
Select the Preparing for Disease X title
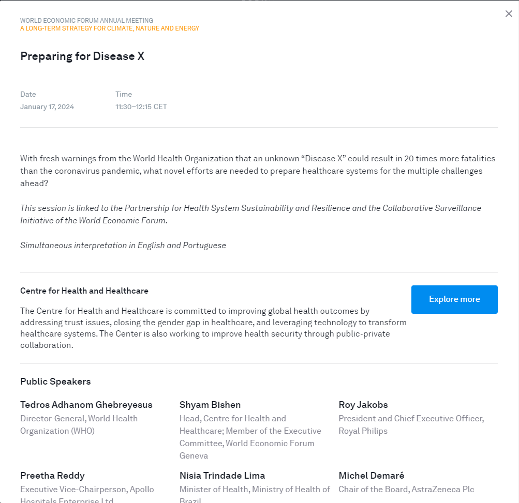click(82, 56)
